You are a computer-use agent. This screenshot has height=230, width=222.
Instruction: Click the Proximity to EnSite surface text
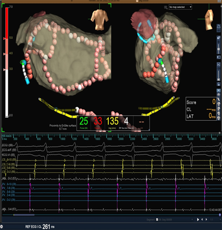pos(63,127)
